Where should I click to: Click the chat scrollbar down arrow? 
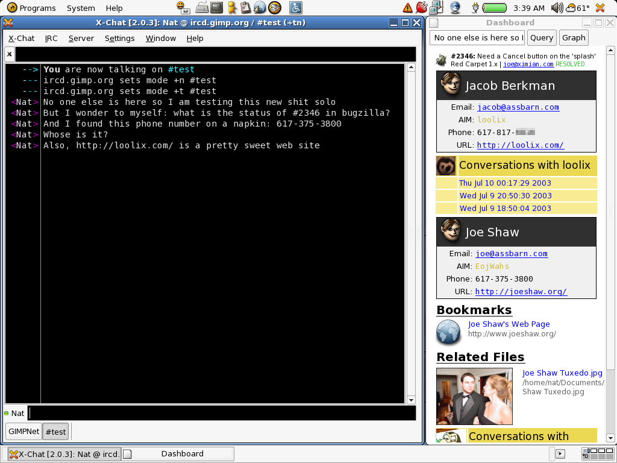411,400
